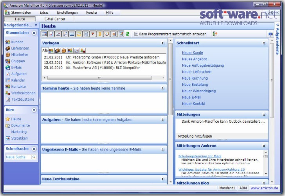Filter Vorlagen by the employee briefcase icon
This screenshot has width=285, height=196.
63,51
